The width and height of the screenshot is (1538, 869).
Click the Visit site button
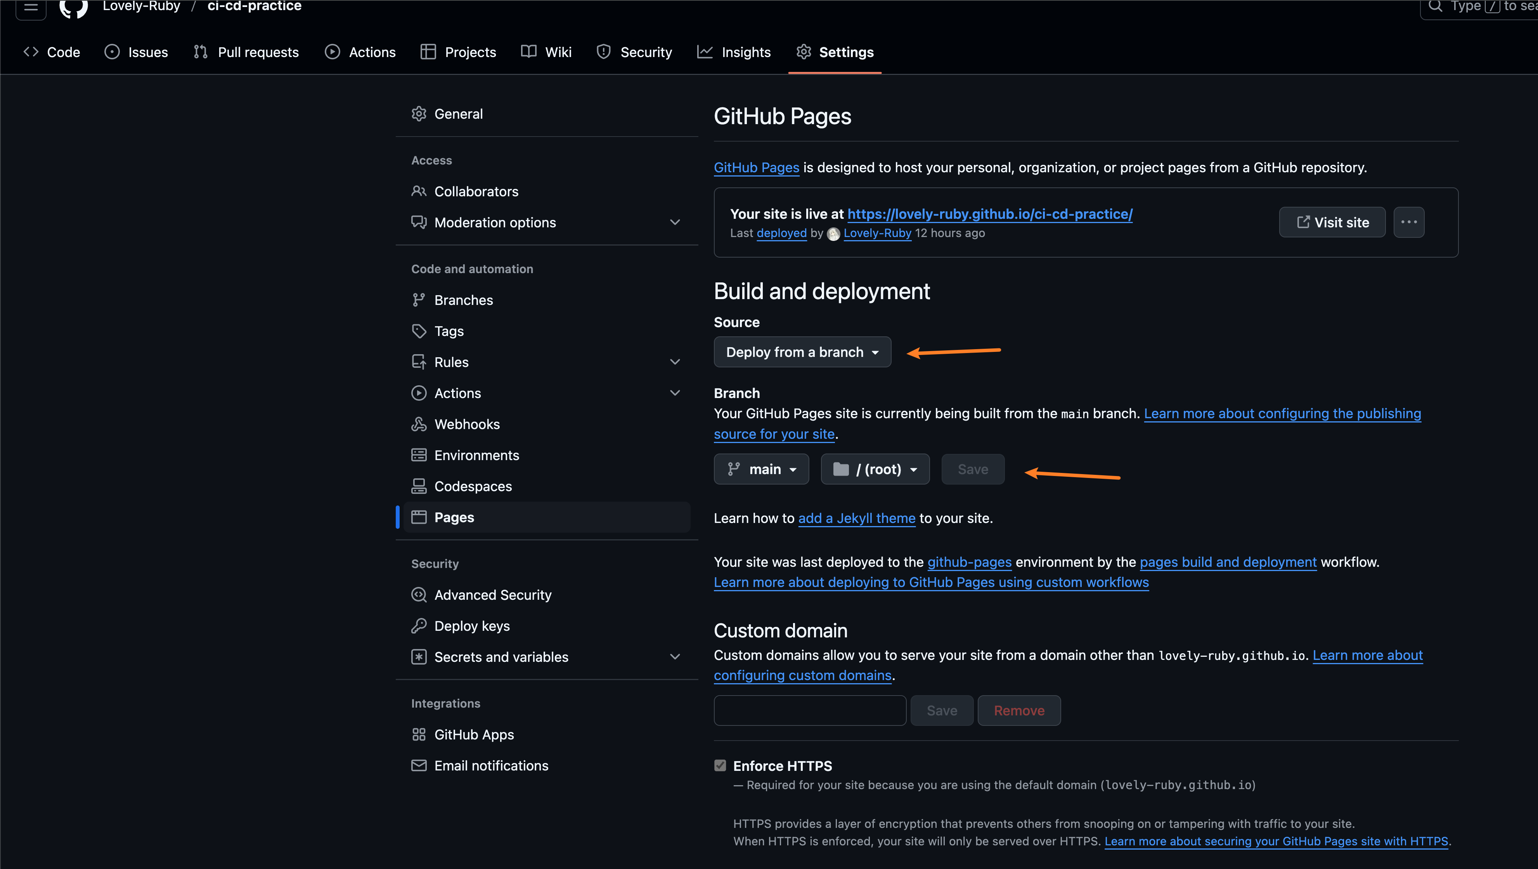pos(1332,222)
